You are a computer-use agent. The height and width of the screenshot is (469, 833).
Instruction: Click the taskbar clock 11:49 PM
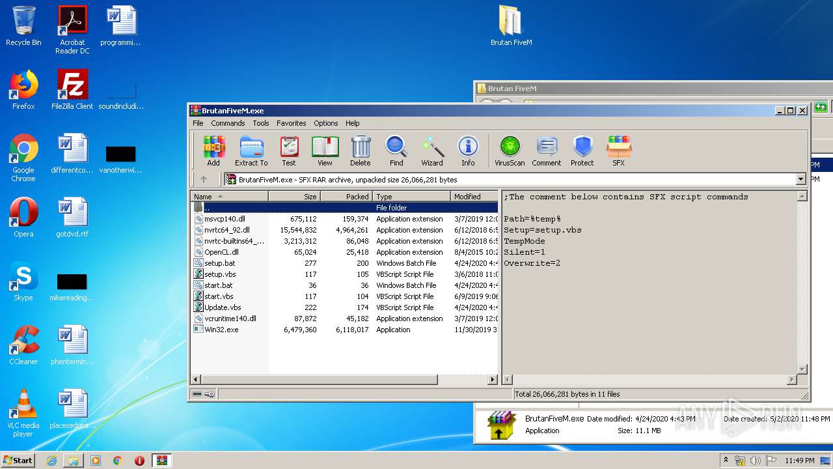click(799, 461)
